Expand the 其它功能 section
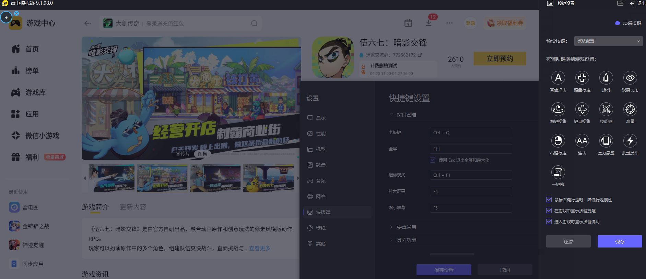Viewport: 646px width, 279px height. 403,240
